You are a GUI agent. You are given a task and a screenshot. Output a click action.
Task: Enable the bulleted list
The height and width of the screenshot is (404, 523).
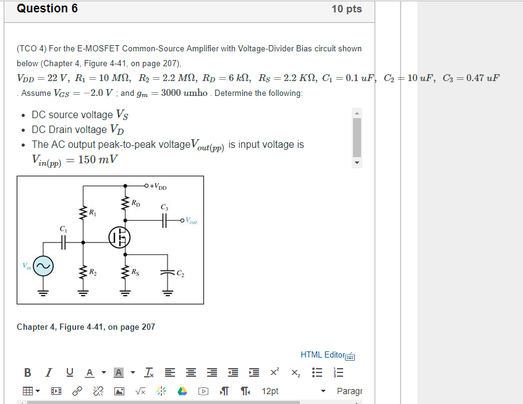point(317,372)
